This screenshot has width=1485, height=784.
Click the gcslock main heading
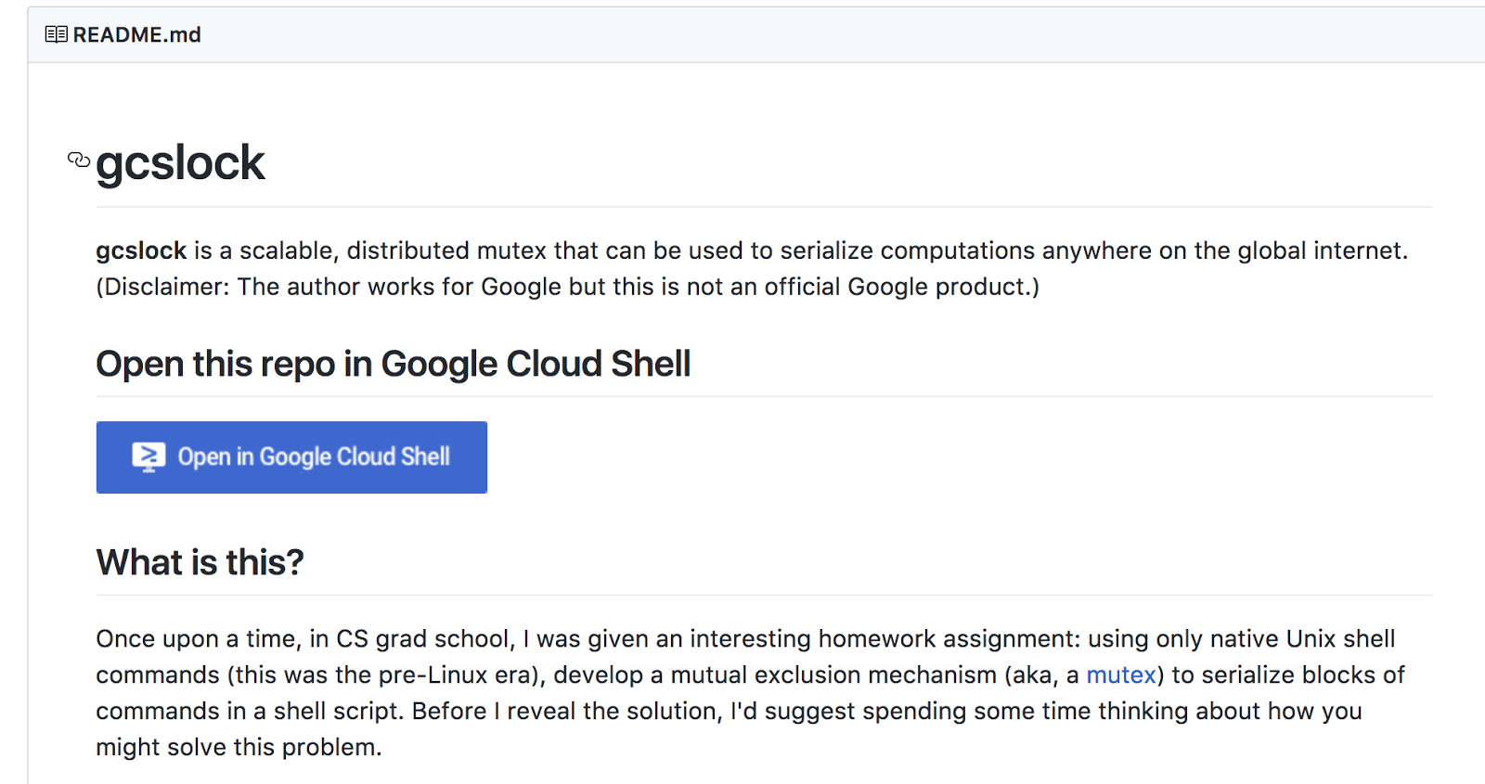point(180,163)
